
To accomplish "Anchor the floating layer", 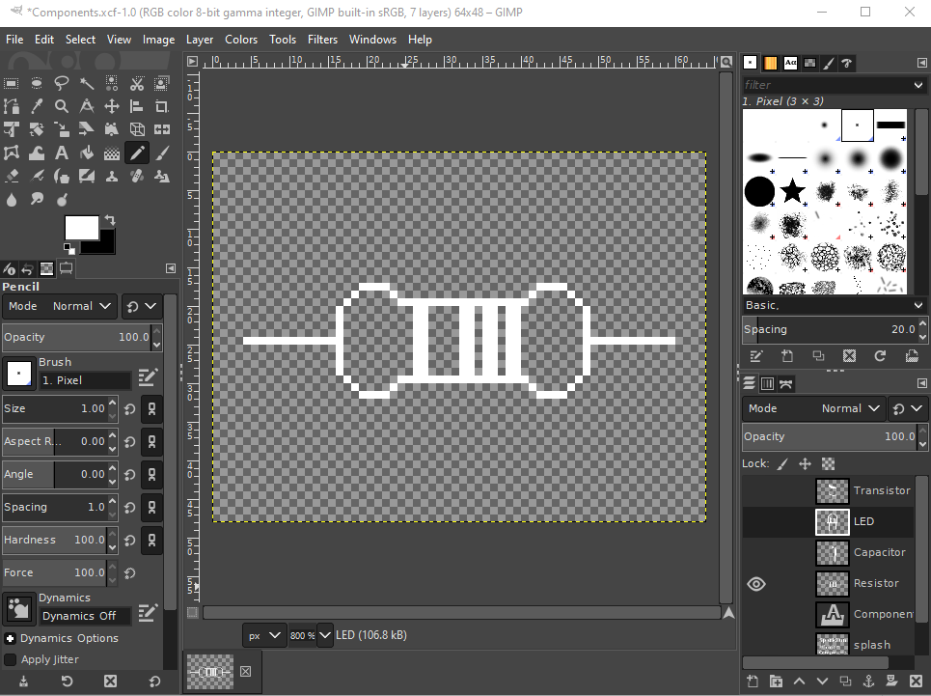I will [x=868, y=682].
